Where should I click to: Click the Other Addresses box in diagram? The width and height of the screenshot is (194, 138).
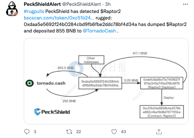(x=91, y=60)
